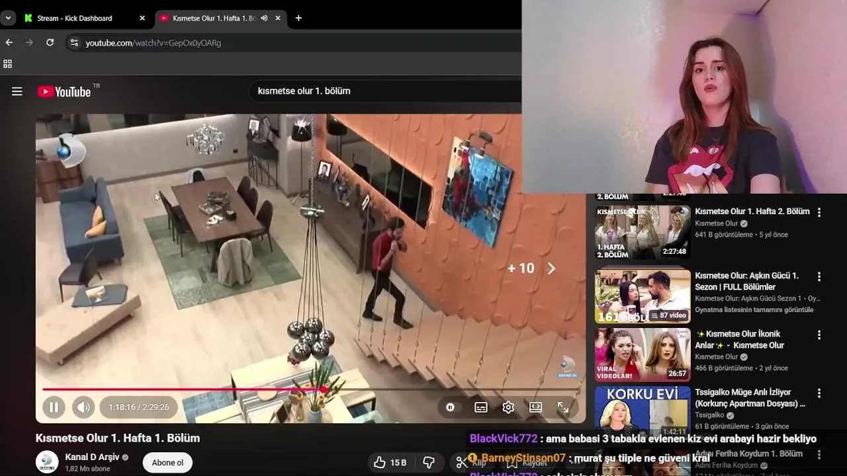Skip forward with the +10 arrow overlay
The image size is (847, 476).
(x=532, y=268)
